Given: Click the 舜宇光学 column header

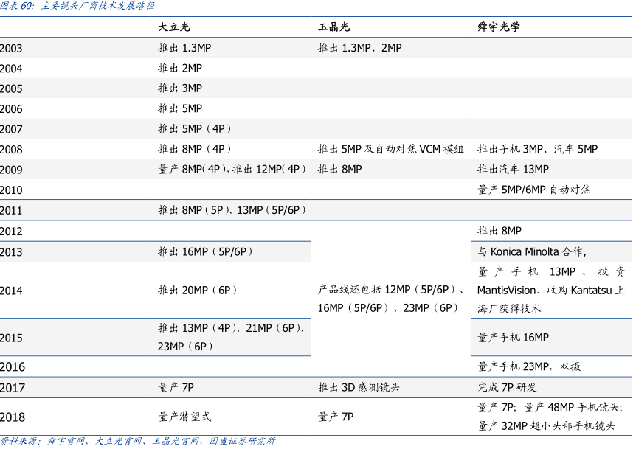Looking at the screenshot, I should coord(499,27).
